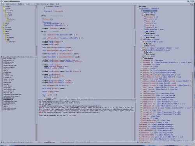Viewport: 195px width, 146px height.
Task: Click the methods pane vertical scrollbar
Action: coord(193,73)
